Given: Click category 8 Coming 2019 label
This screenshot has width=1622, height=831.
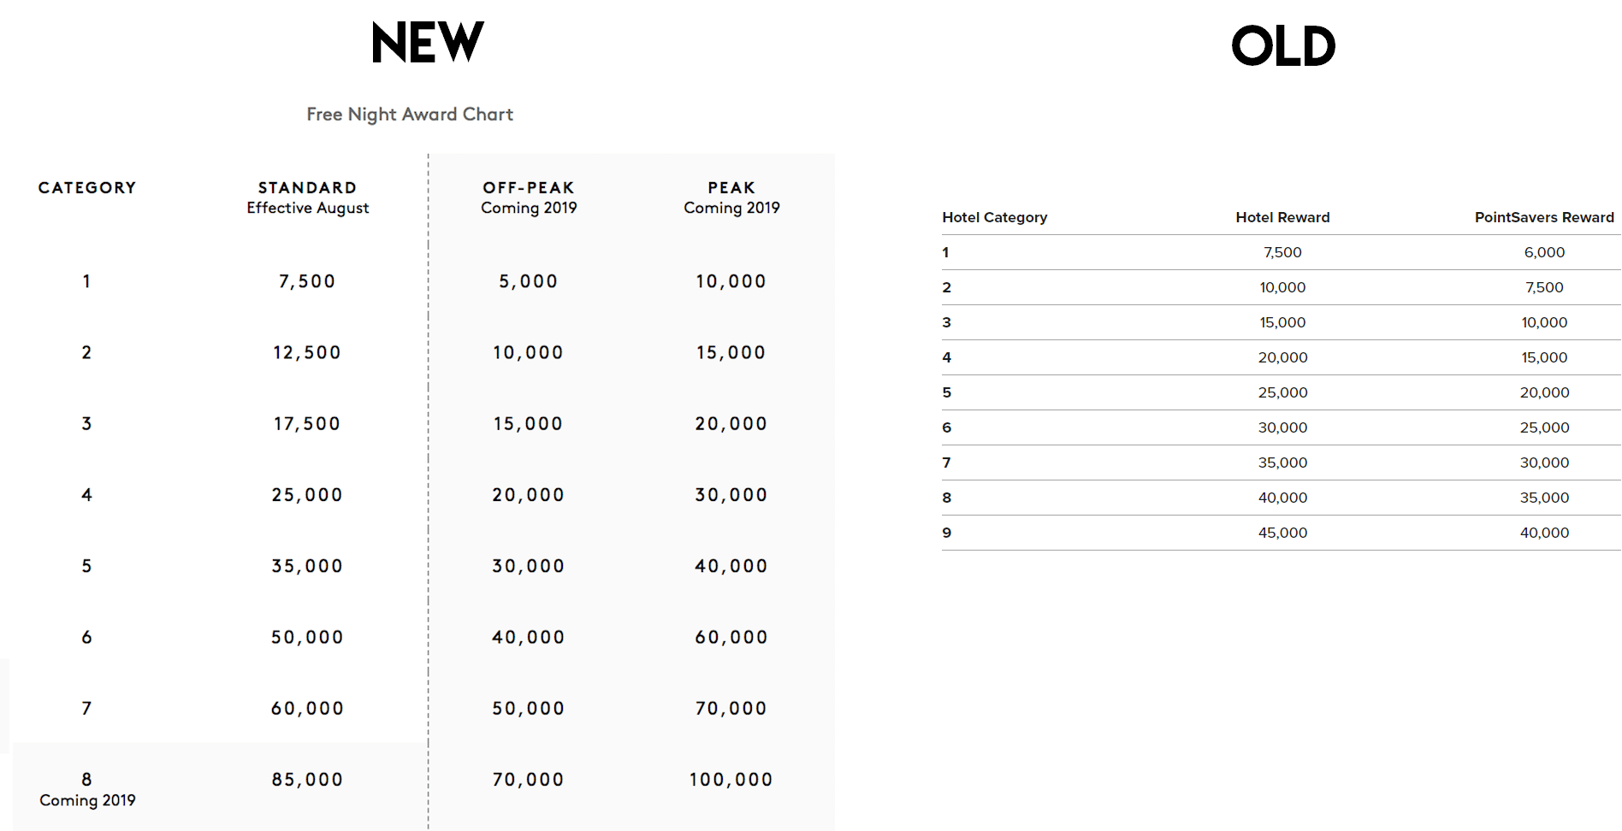Looking at the screenshot, I should pos(87,790).
